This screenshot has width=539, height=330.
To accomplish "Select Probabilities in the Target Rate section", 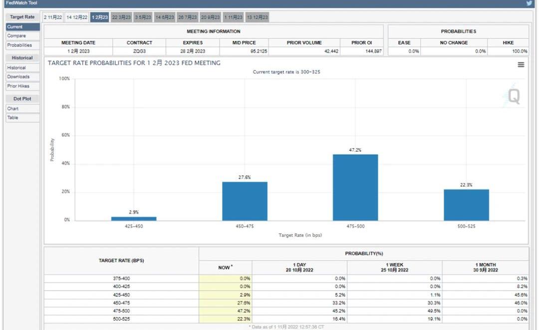I will [x=19, y=45].
